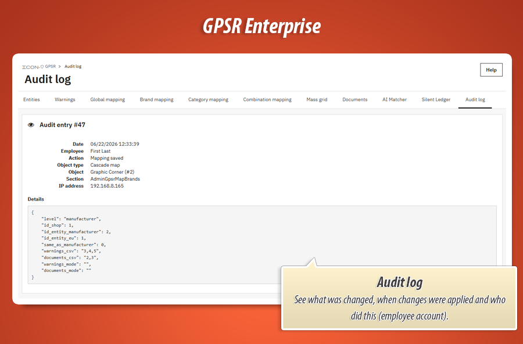Screen dimensions: 523x344
Task: Click the "level": "manufacturer" line
Action: click(71, 219)
